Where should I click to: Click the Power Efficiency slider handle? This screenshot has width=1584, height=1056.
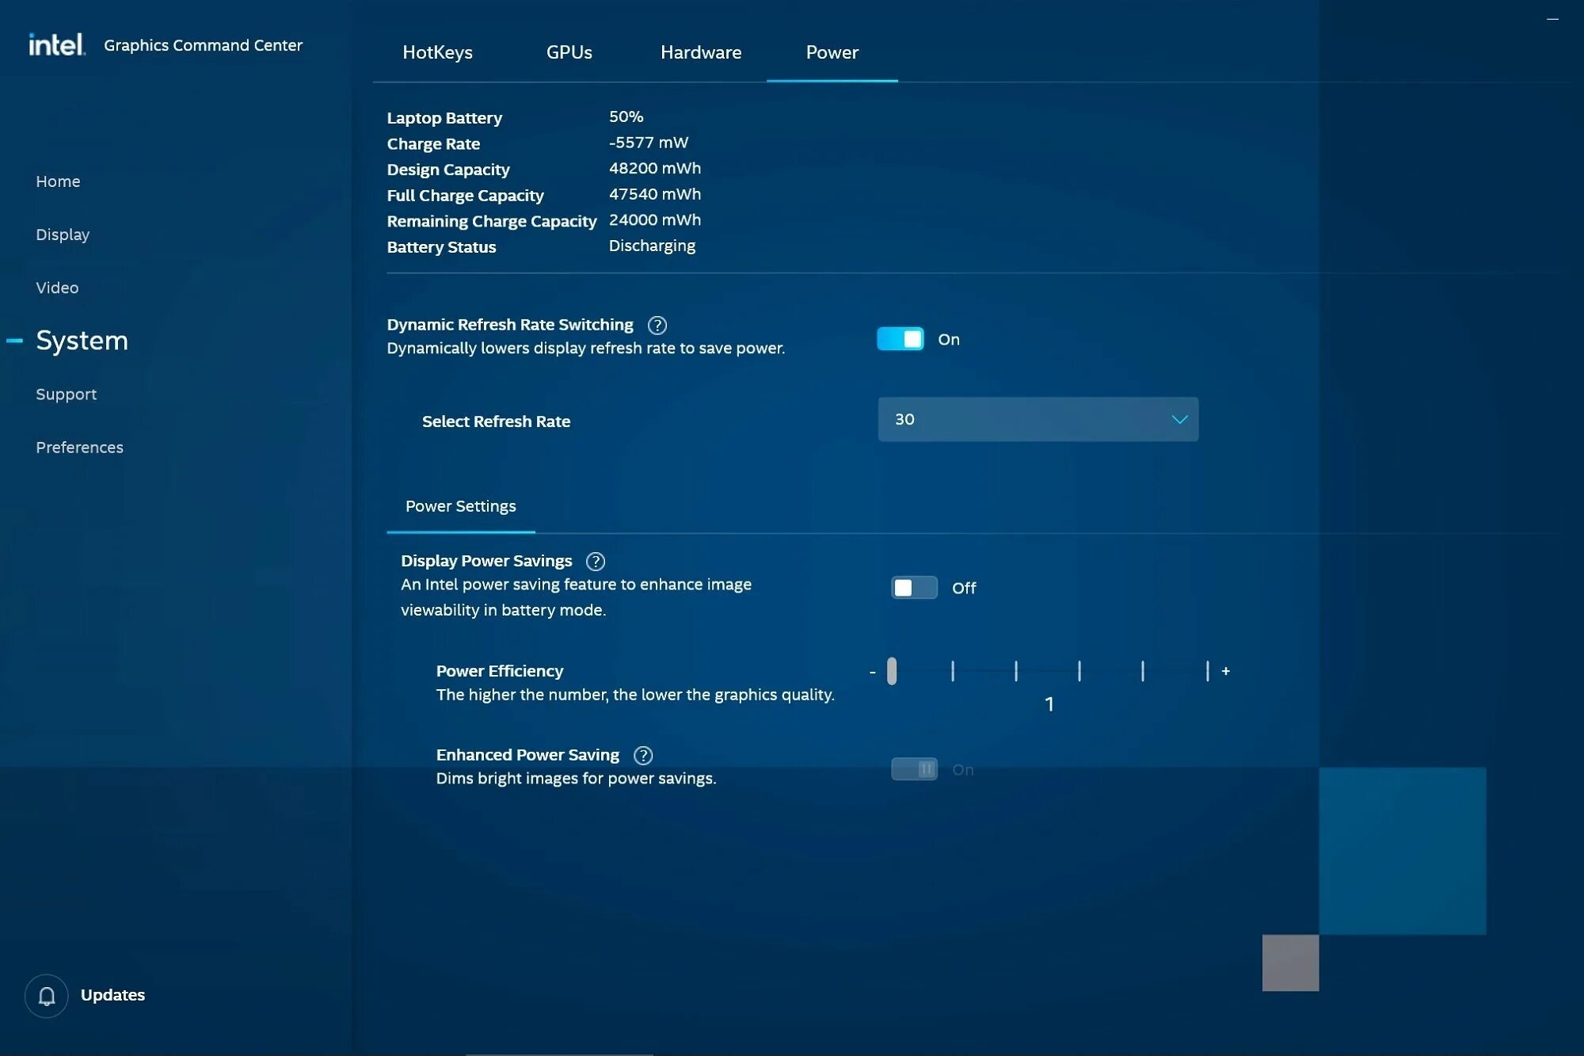pos(892,671)
